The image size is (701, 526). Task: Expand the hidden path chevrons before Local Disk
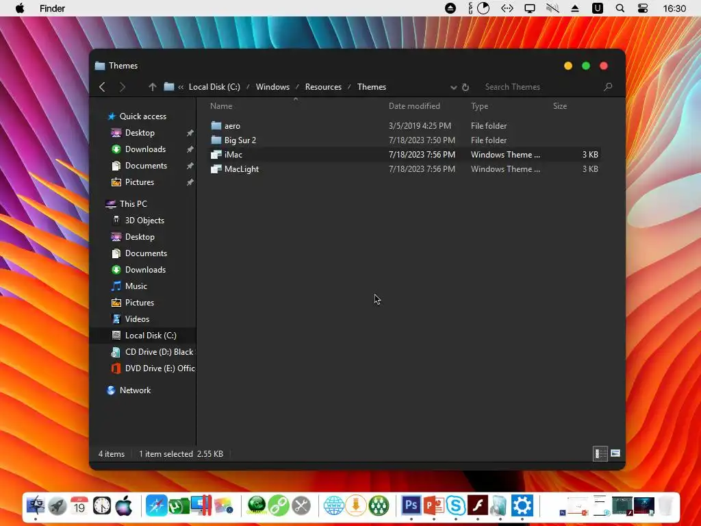[181, 87]
